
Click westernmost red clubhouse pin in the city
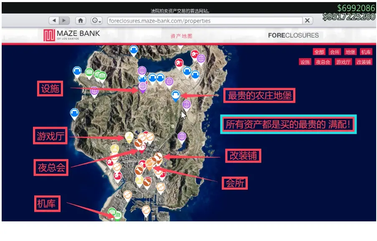pyautogui.click(x=110, y=162)
